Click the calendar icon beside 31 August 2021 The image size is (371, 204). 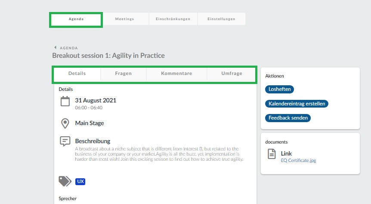coord(65,101)
